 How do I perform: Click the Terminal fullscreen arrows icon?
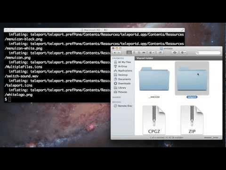(x=183, y=30)
